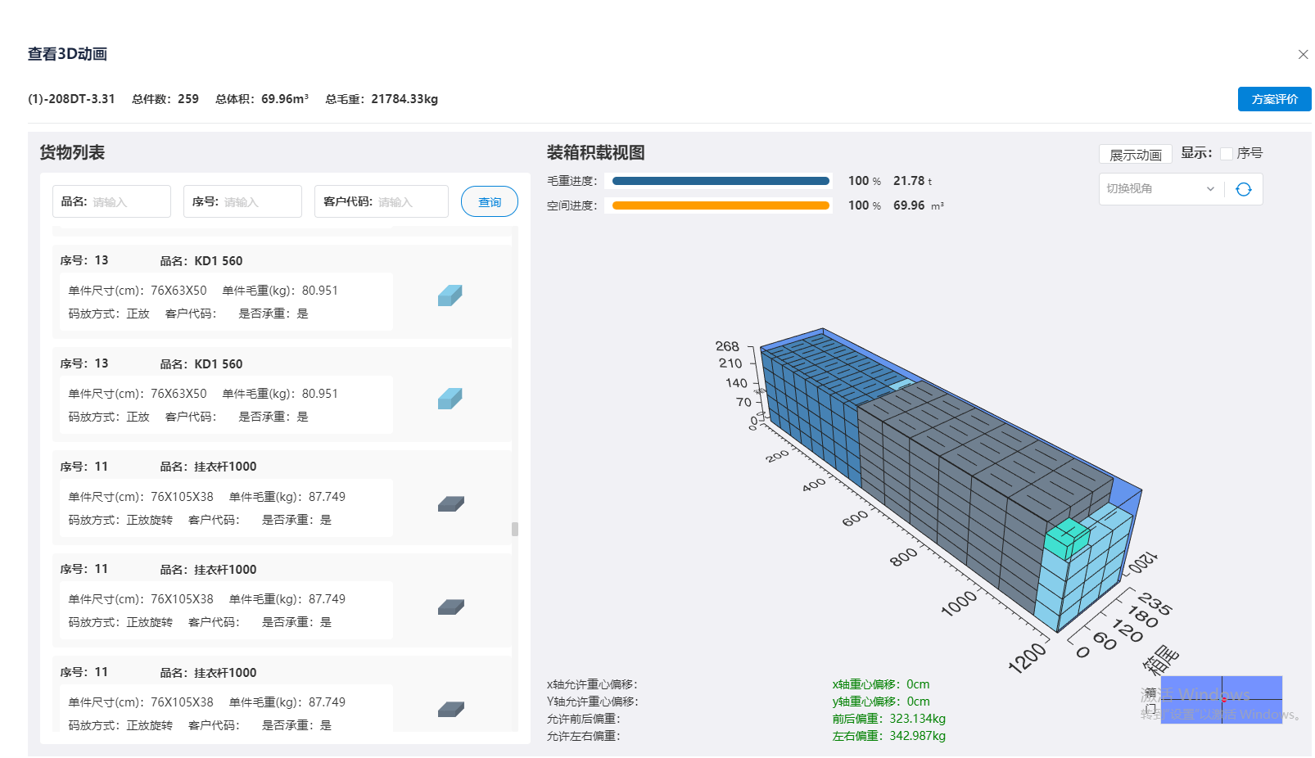Click x轴重心偏移: 0cm value

click(881, 684)
